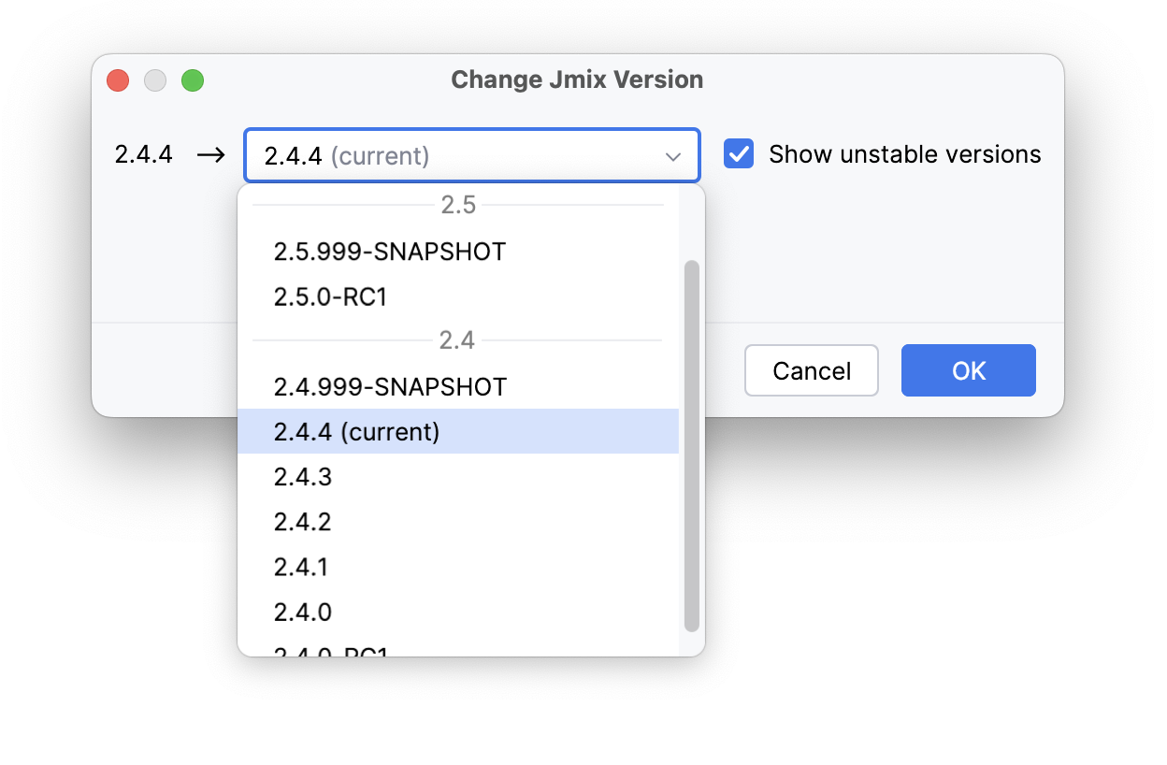This screenshot has width=1167, height=765.
Task: Select version 2.4.3
Action: pos(303,477)
